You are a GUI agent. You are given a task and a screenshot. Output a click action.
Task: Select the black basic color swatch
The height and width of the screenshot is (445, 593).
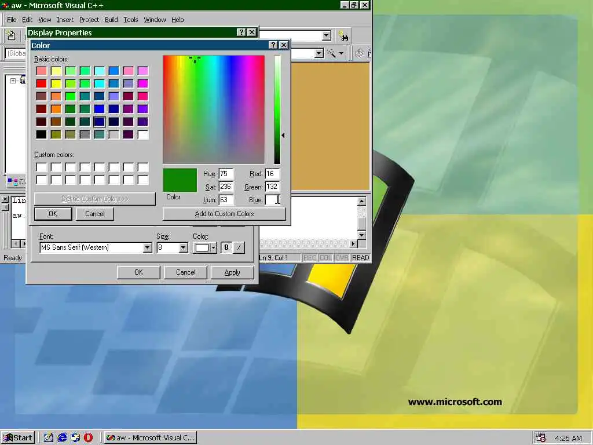tap(42, 134)
